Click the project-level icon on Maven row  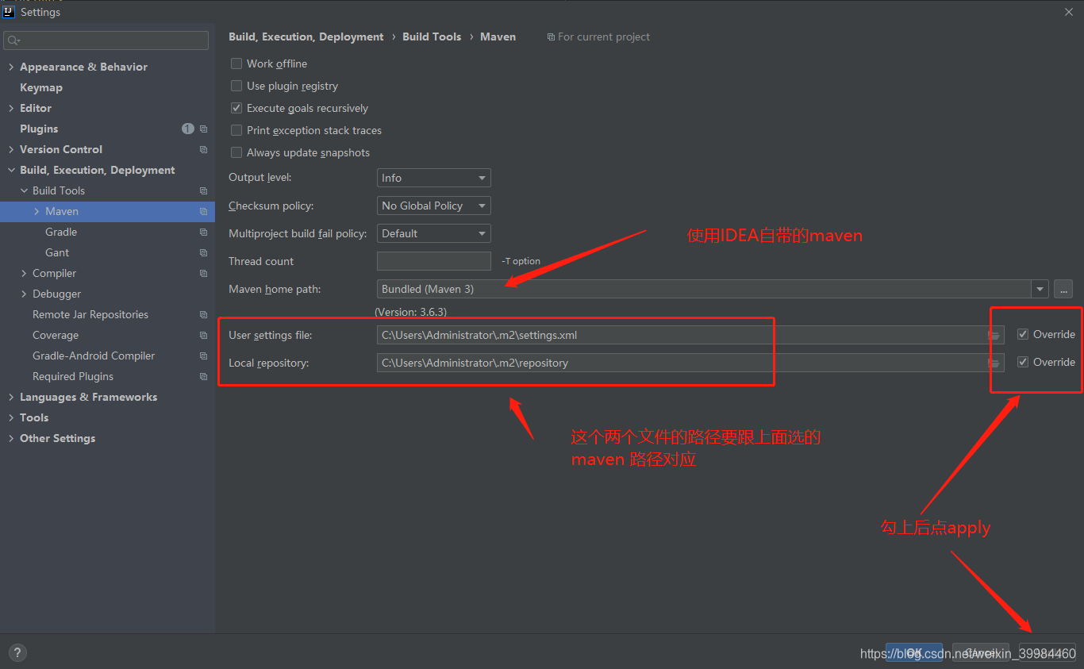coord(203,211)
